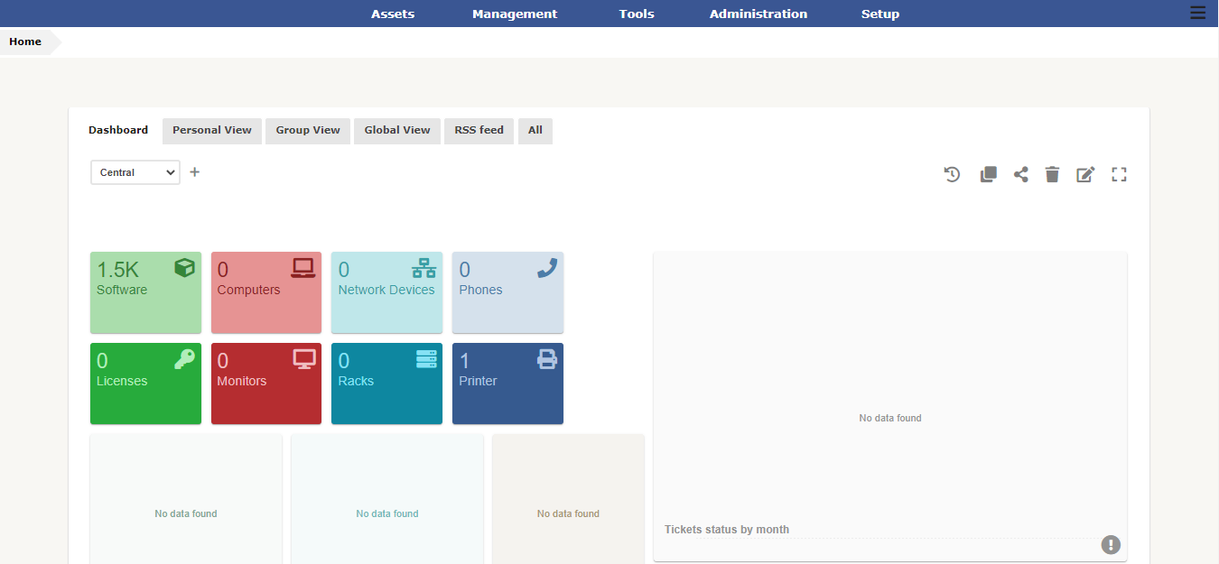Image resolution: width=1219 pixels, height=564 pixels.
Task: Open the Setup menu
Action: pos(880,14)
